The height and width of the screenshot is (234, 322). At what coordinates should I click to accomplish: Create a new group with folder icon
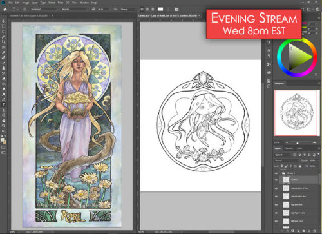click(x=304, y=231)
